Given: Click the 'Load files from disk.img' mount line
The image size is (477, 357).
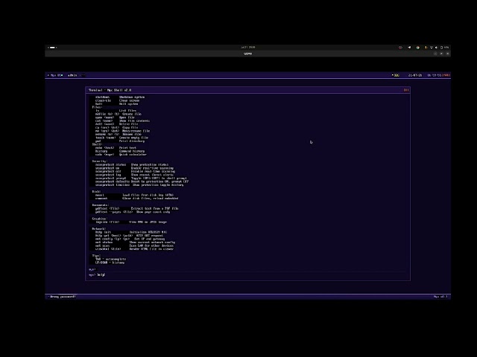Looking at the screenshot, I should click(x=134, y=195).
